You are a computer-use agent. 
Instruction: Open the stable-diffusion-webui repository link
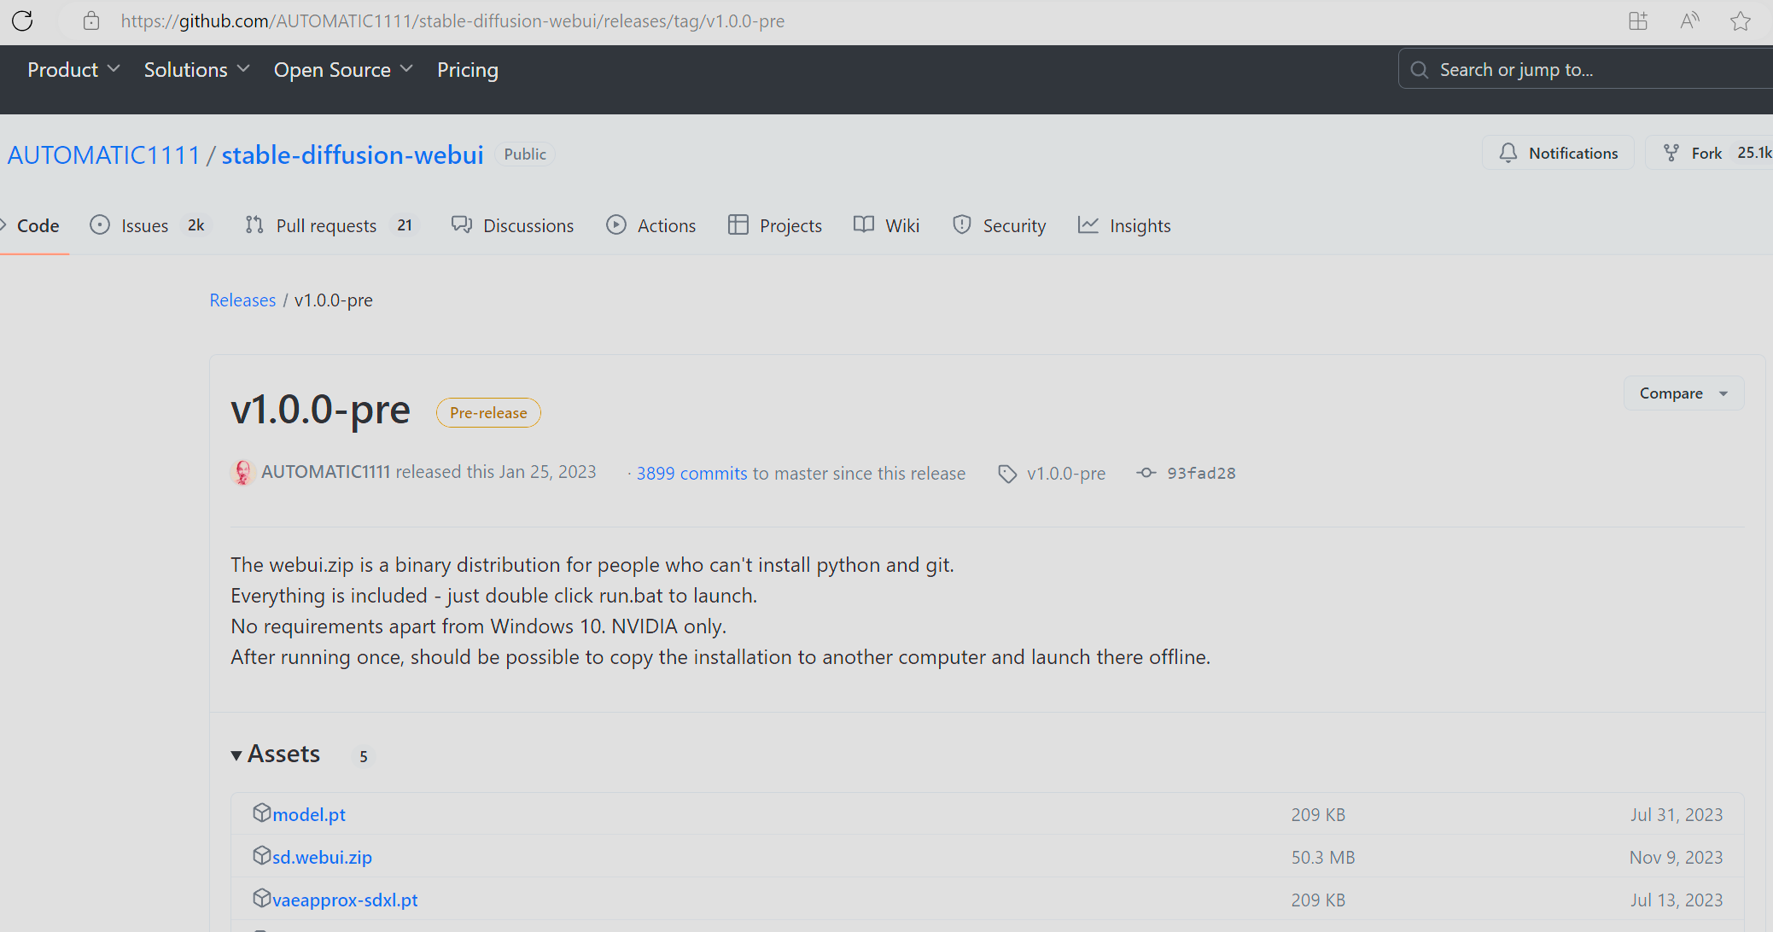[x=353, y=154]
